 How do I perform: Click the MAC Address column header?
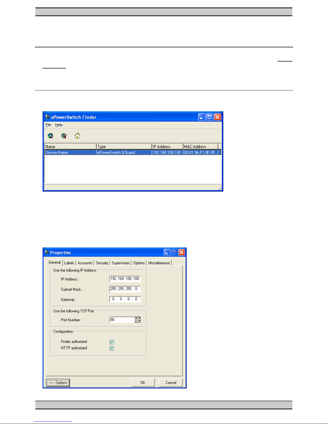(201, 147)
